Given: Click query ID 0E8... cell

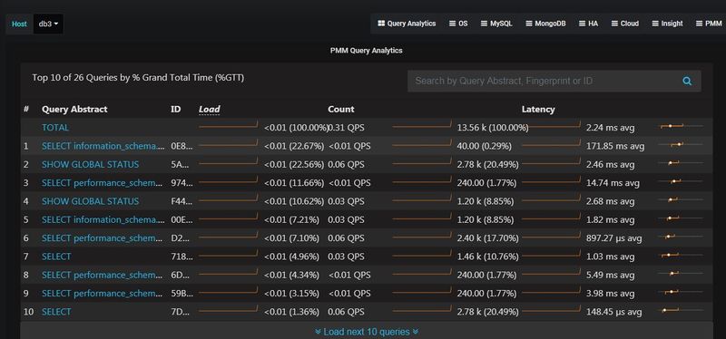Looking at the screenshot, I should [x=181, y=146].
